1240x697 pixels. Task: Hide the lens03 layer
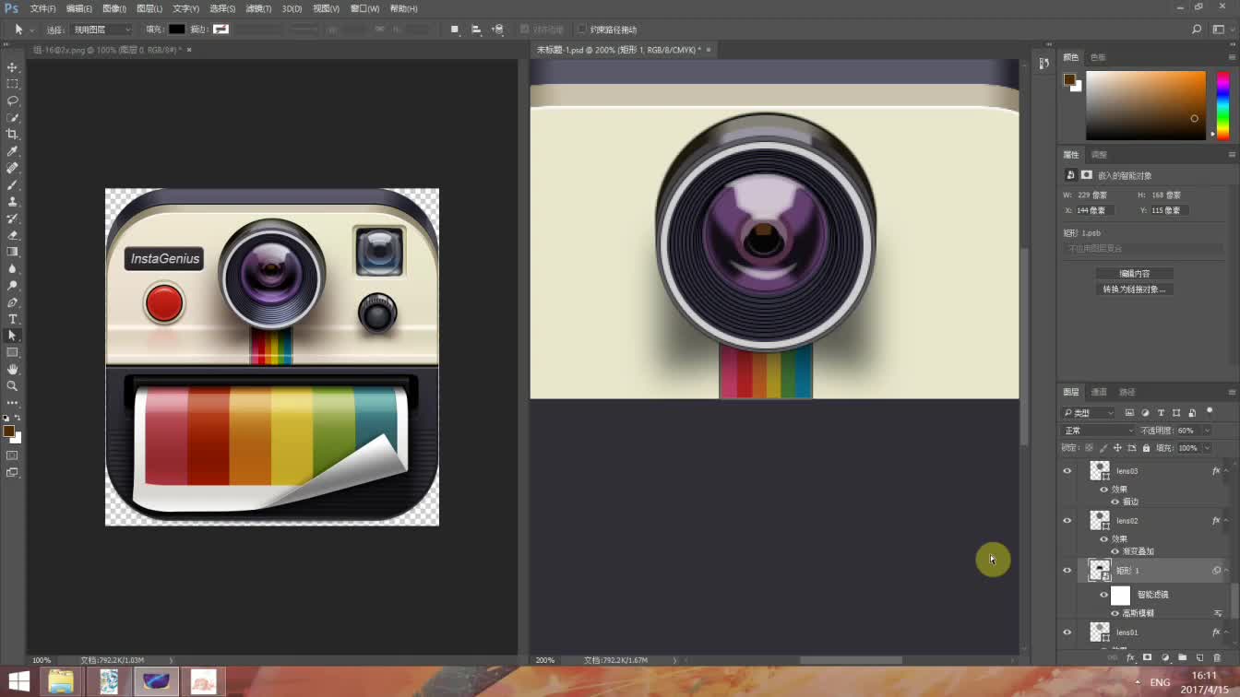(1067, 471)
